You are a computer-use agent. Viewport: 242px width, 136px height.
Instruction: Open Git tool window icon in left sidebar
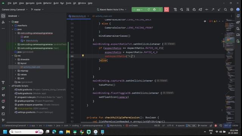tap(3, 120)
